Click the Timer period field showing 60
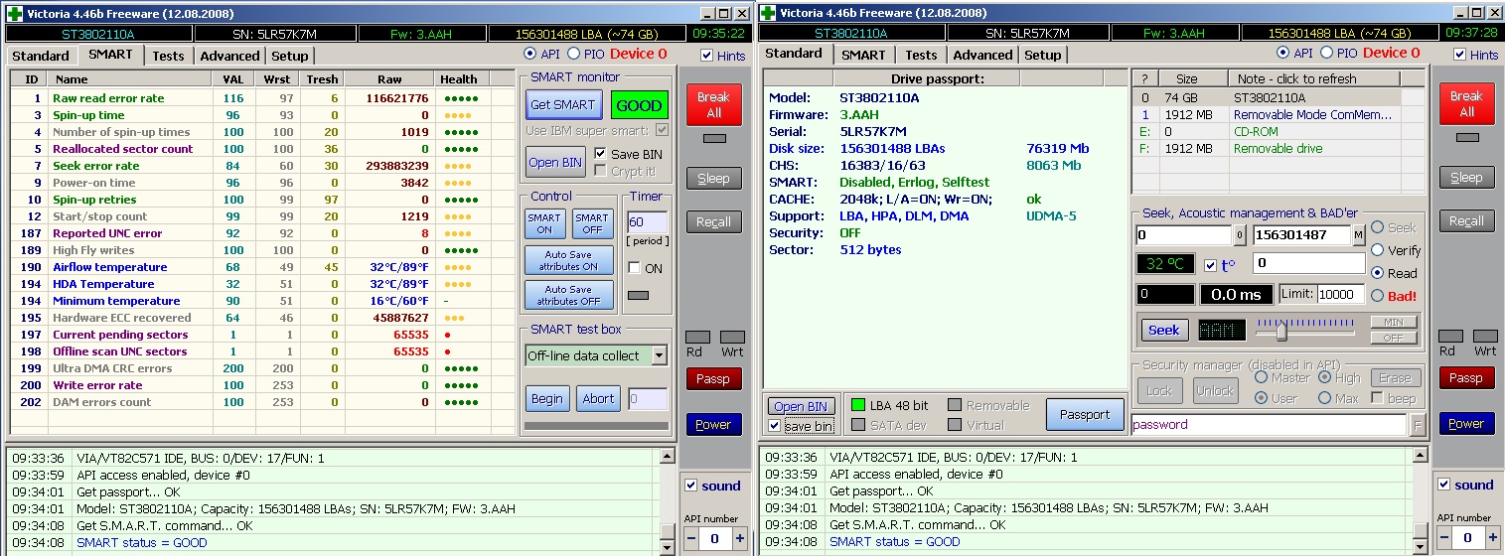 648,222
